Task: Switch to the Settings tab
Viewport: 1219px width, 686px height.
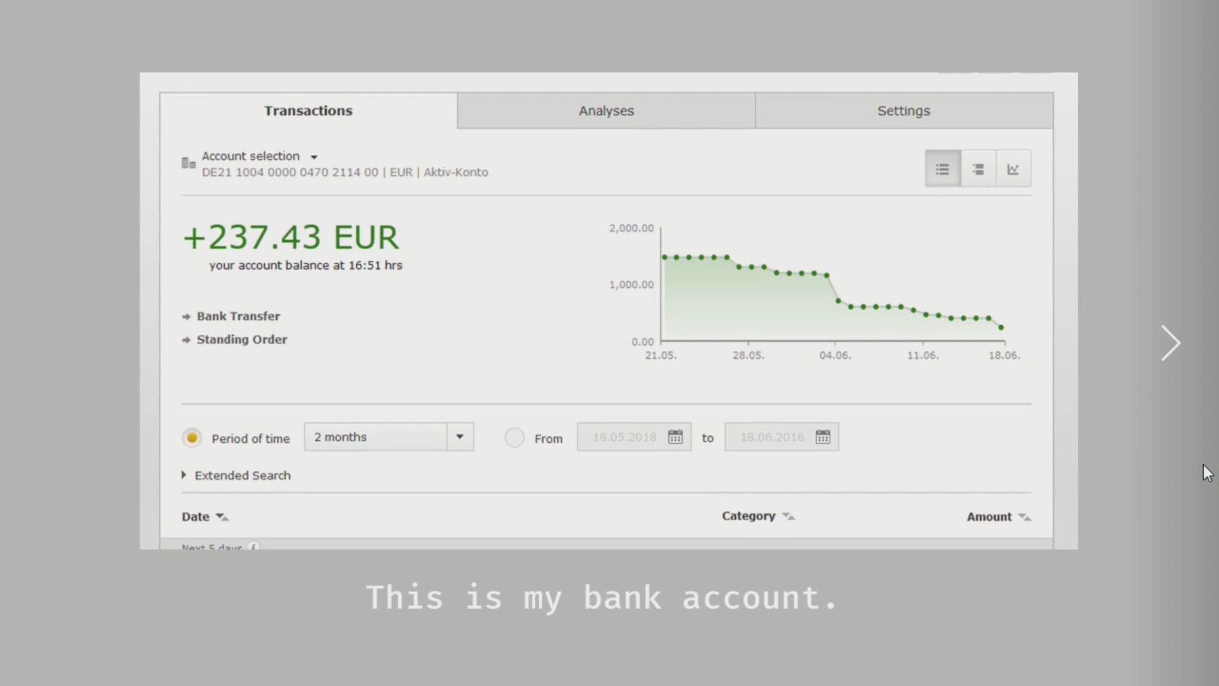Action: click(903, 111)
